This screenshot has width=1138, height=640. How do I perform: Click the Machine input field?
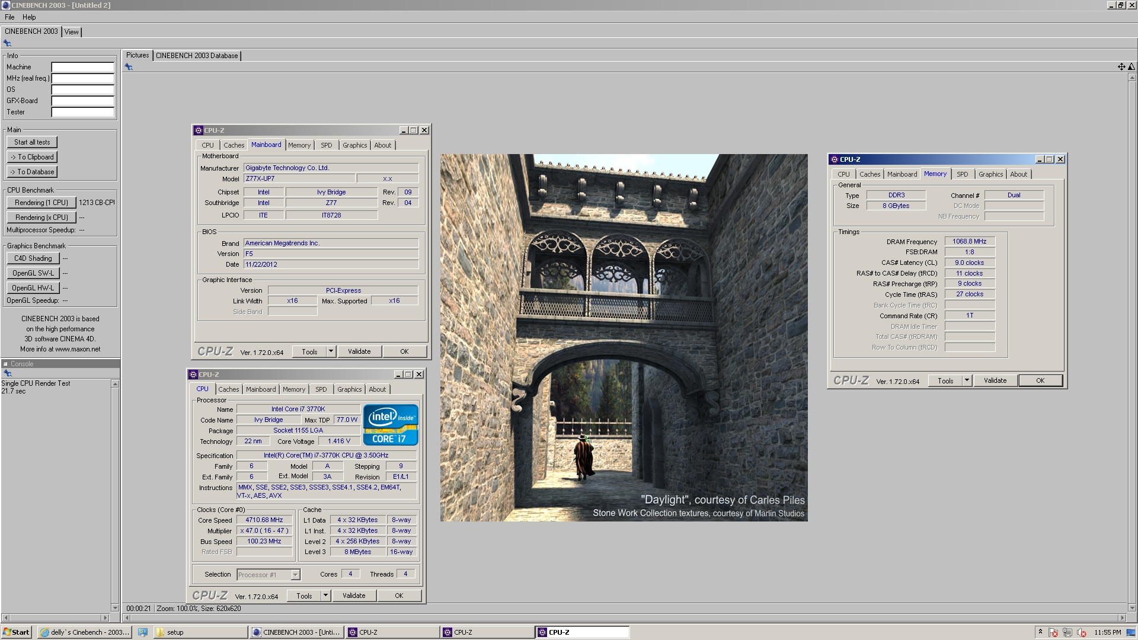82,67
